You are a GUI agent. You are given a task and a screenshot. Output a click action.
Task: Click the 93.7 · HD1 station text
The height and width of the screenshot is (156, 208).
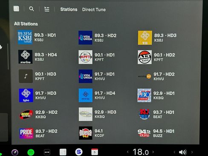[164, 112]
